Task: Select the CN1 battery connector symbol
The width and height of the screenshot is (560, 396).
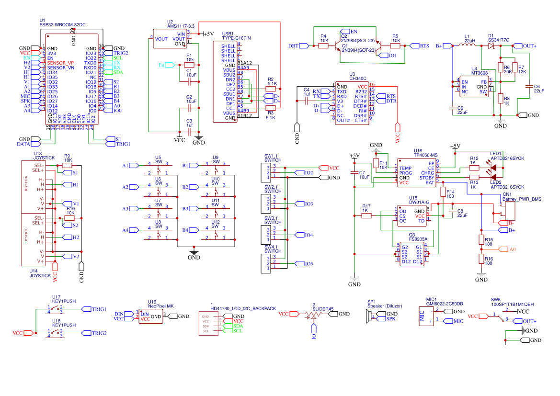Action: tap(509, 211)
